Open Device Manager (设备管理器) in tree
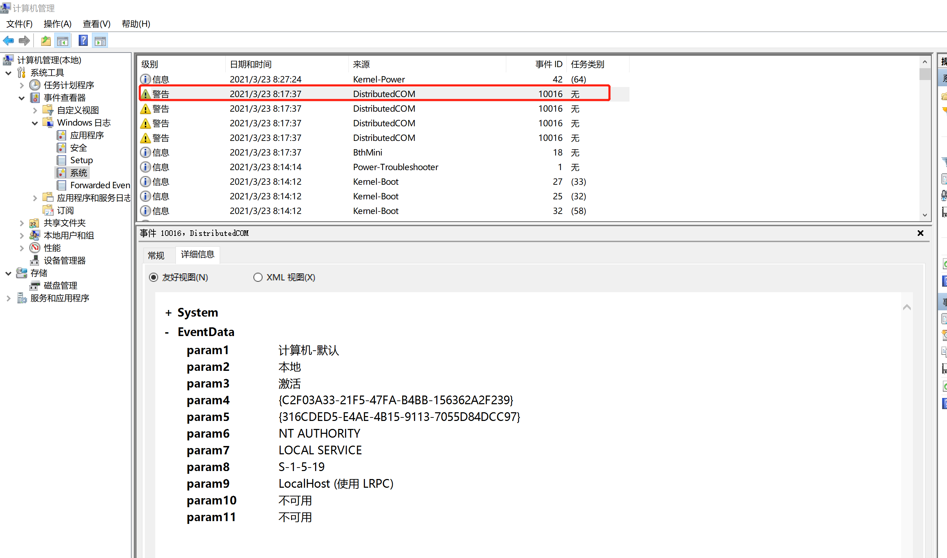947x558 pixels. point(64,260)
